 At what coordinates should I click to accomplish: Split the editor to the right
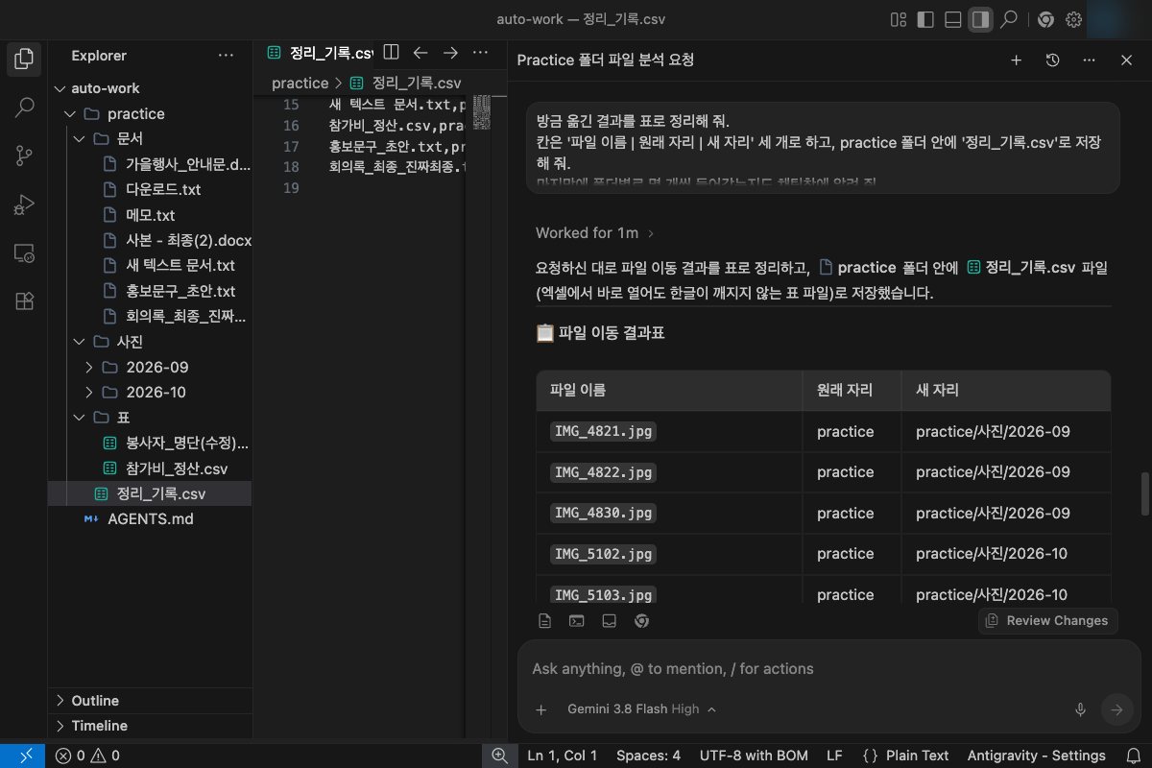[x=391, y=53]
